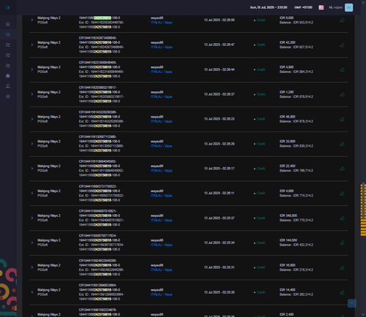Expand the 02:26:11 transaction row chevron
The height and width of the screenshot is (317, 366).
[32, 193]
